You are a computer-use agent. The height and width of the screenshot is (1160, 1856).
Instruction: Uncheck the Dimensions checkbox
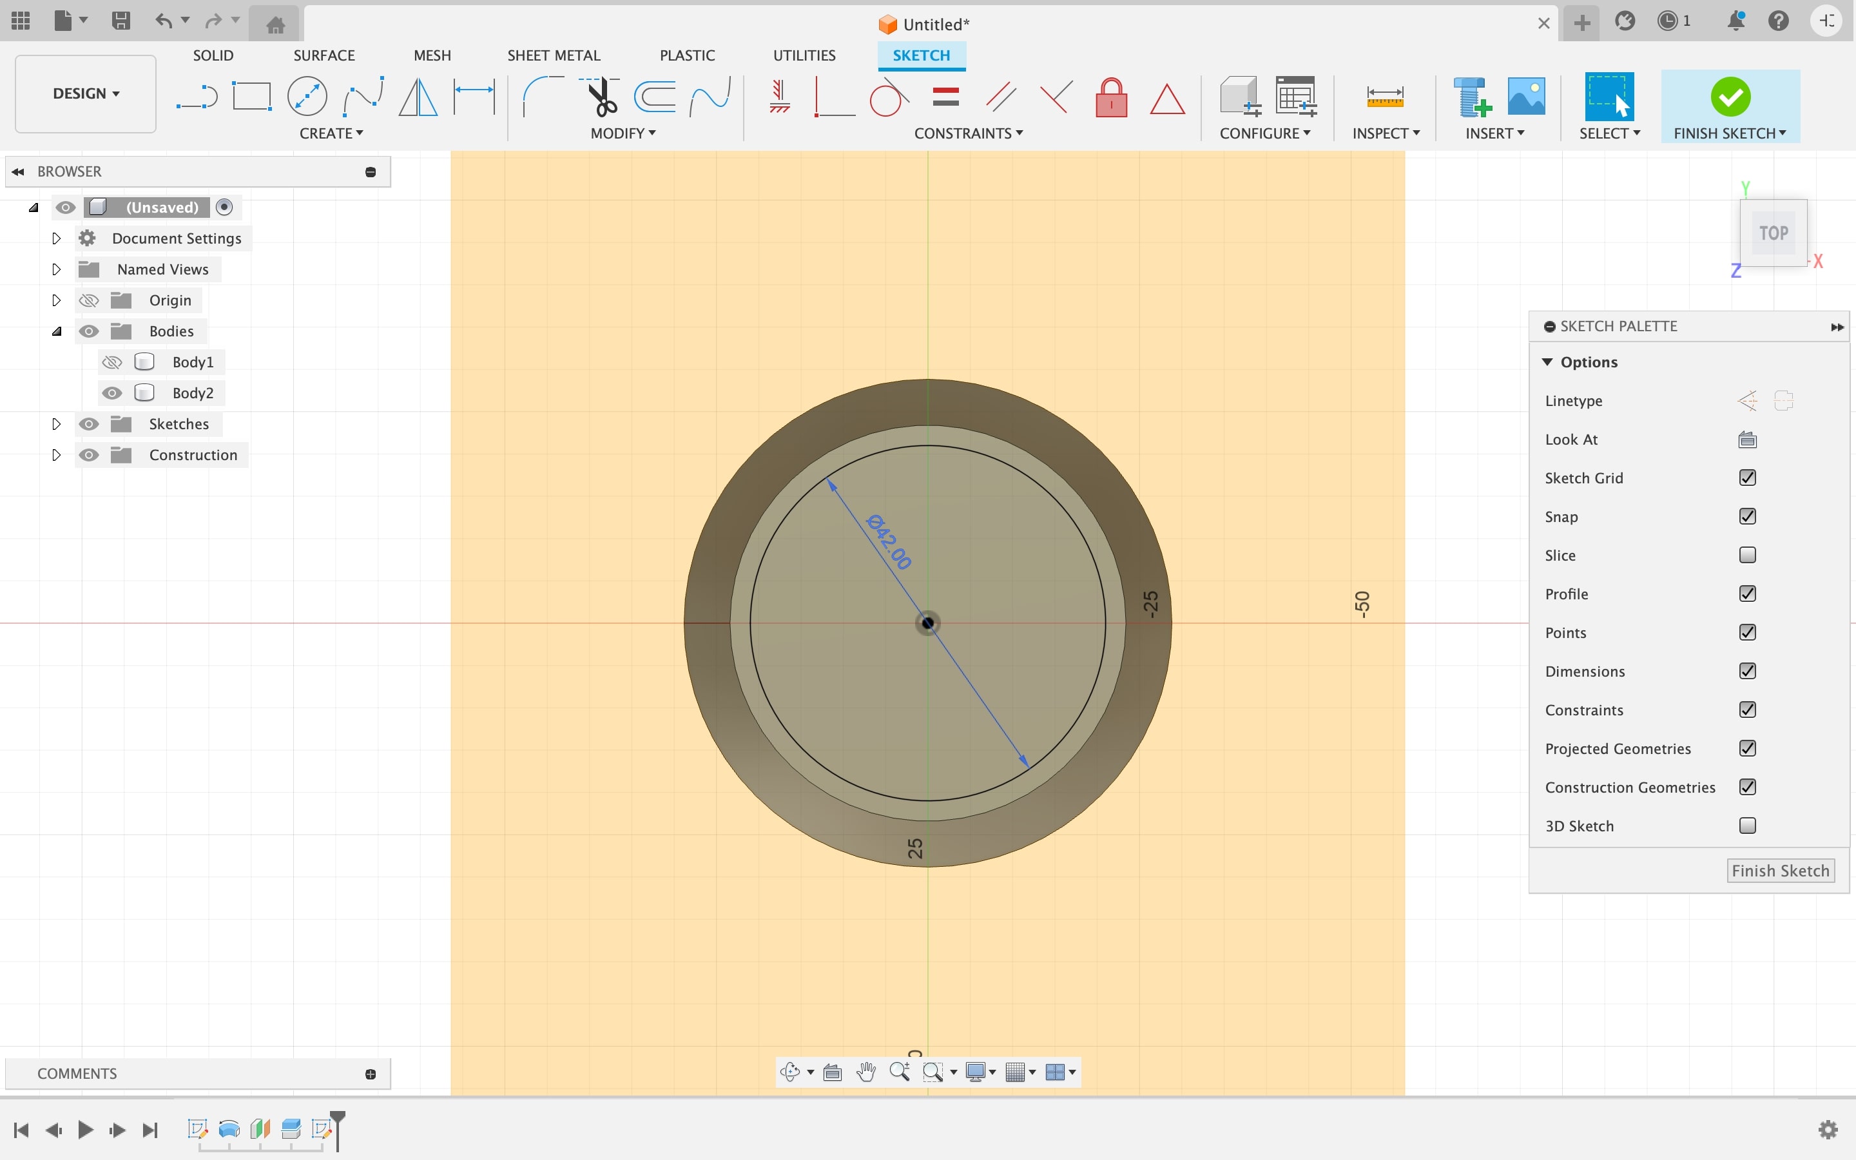(x=1747, y=672)
